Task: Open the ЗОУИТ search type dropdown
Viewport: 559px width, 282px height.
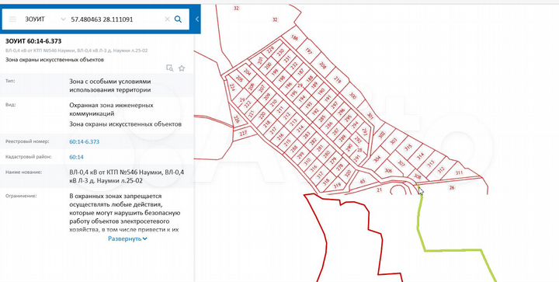Action: [x=63, y=19]
